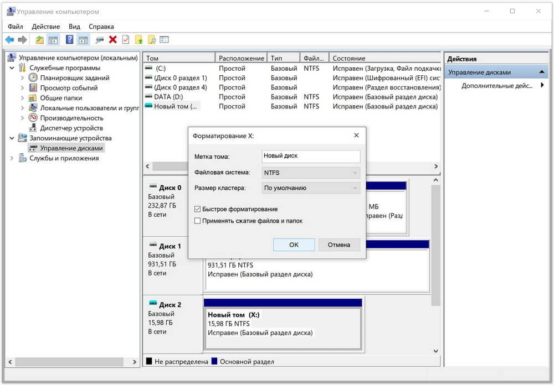The image size is (554, 385).
Task: Click the blue back arrow in toolbar
Action: pyautogui.click(x=9, y=40)
